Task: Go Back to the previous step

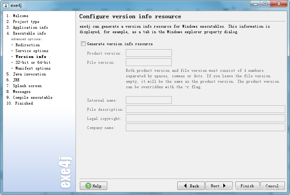Action: (191, 186)
